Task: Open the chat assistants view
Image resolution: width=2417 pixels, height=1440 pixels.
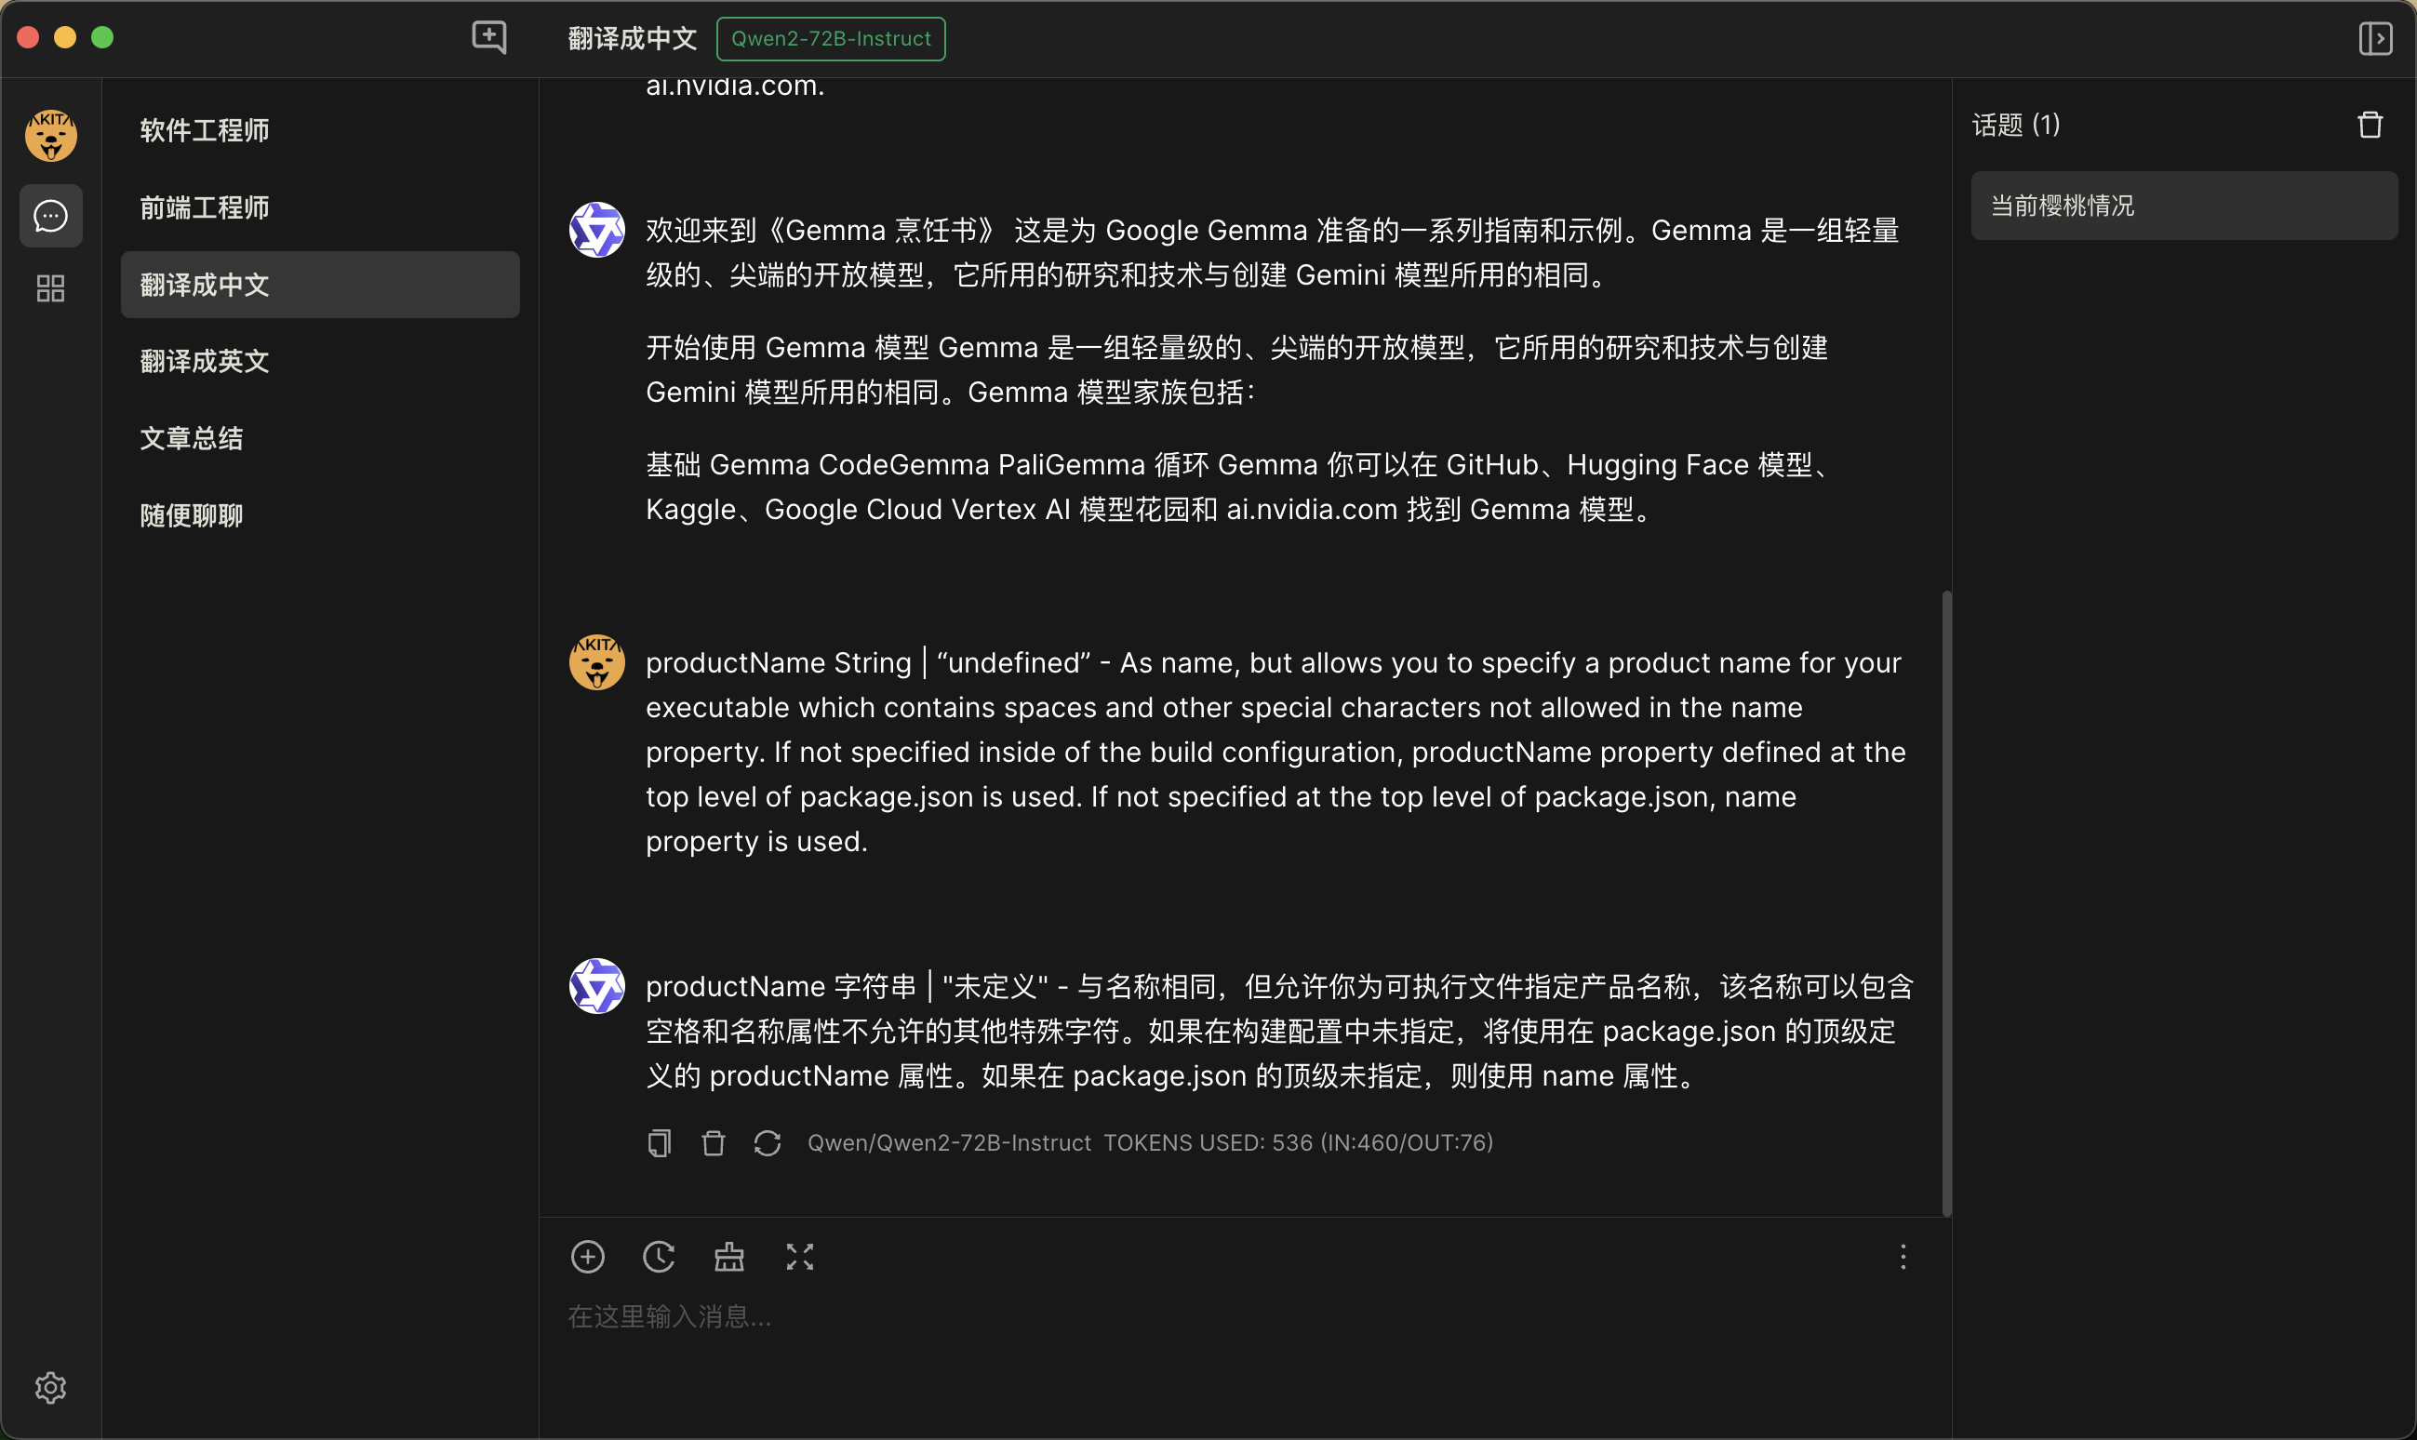Action: (x=50, y=216)
